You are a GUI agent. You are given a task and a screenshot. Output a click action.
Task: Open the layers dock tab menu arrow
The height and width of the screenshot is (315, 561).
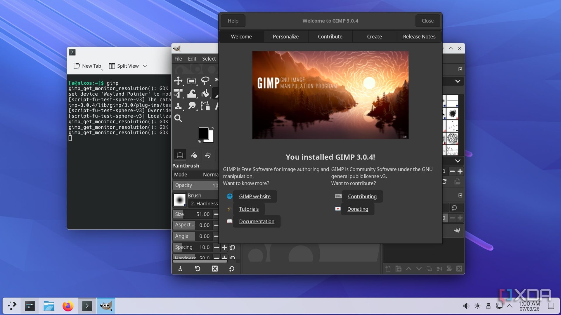click(x=460, y=195)
